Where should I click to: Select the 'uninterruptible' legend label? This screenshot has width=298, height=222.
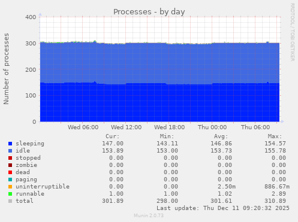43,187
